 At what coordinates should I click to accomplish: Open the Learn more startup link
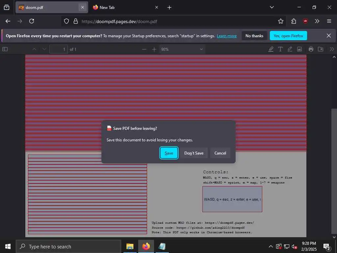coord(227,36)
